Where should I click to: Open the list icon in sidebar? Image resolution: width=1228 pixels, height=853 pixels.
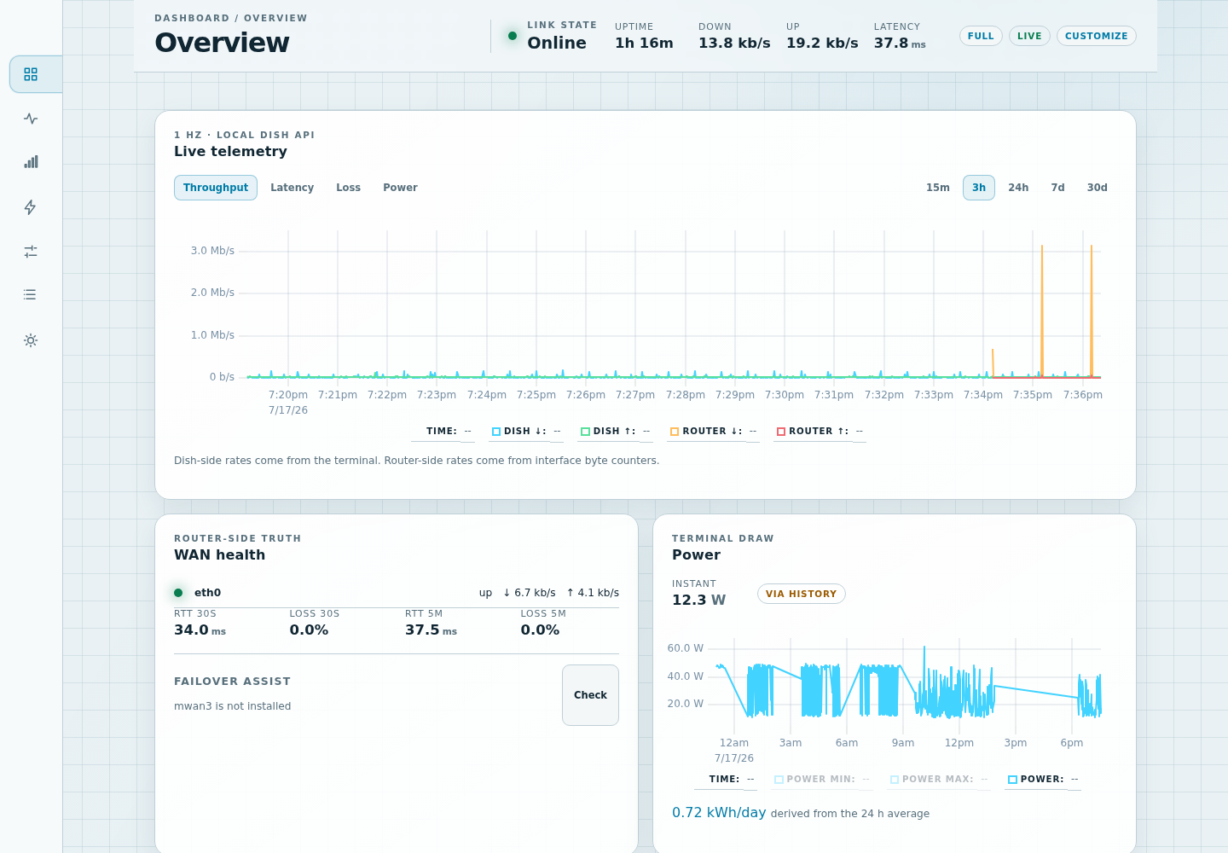[31, 295]
